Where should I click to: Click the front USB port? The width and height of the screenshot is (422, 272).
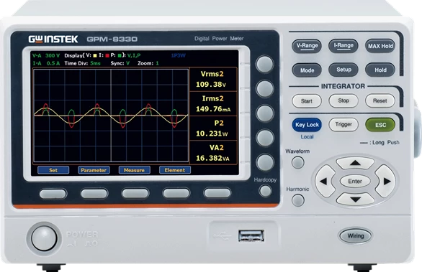(251, 236)
